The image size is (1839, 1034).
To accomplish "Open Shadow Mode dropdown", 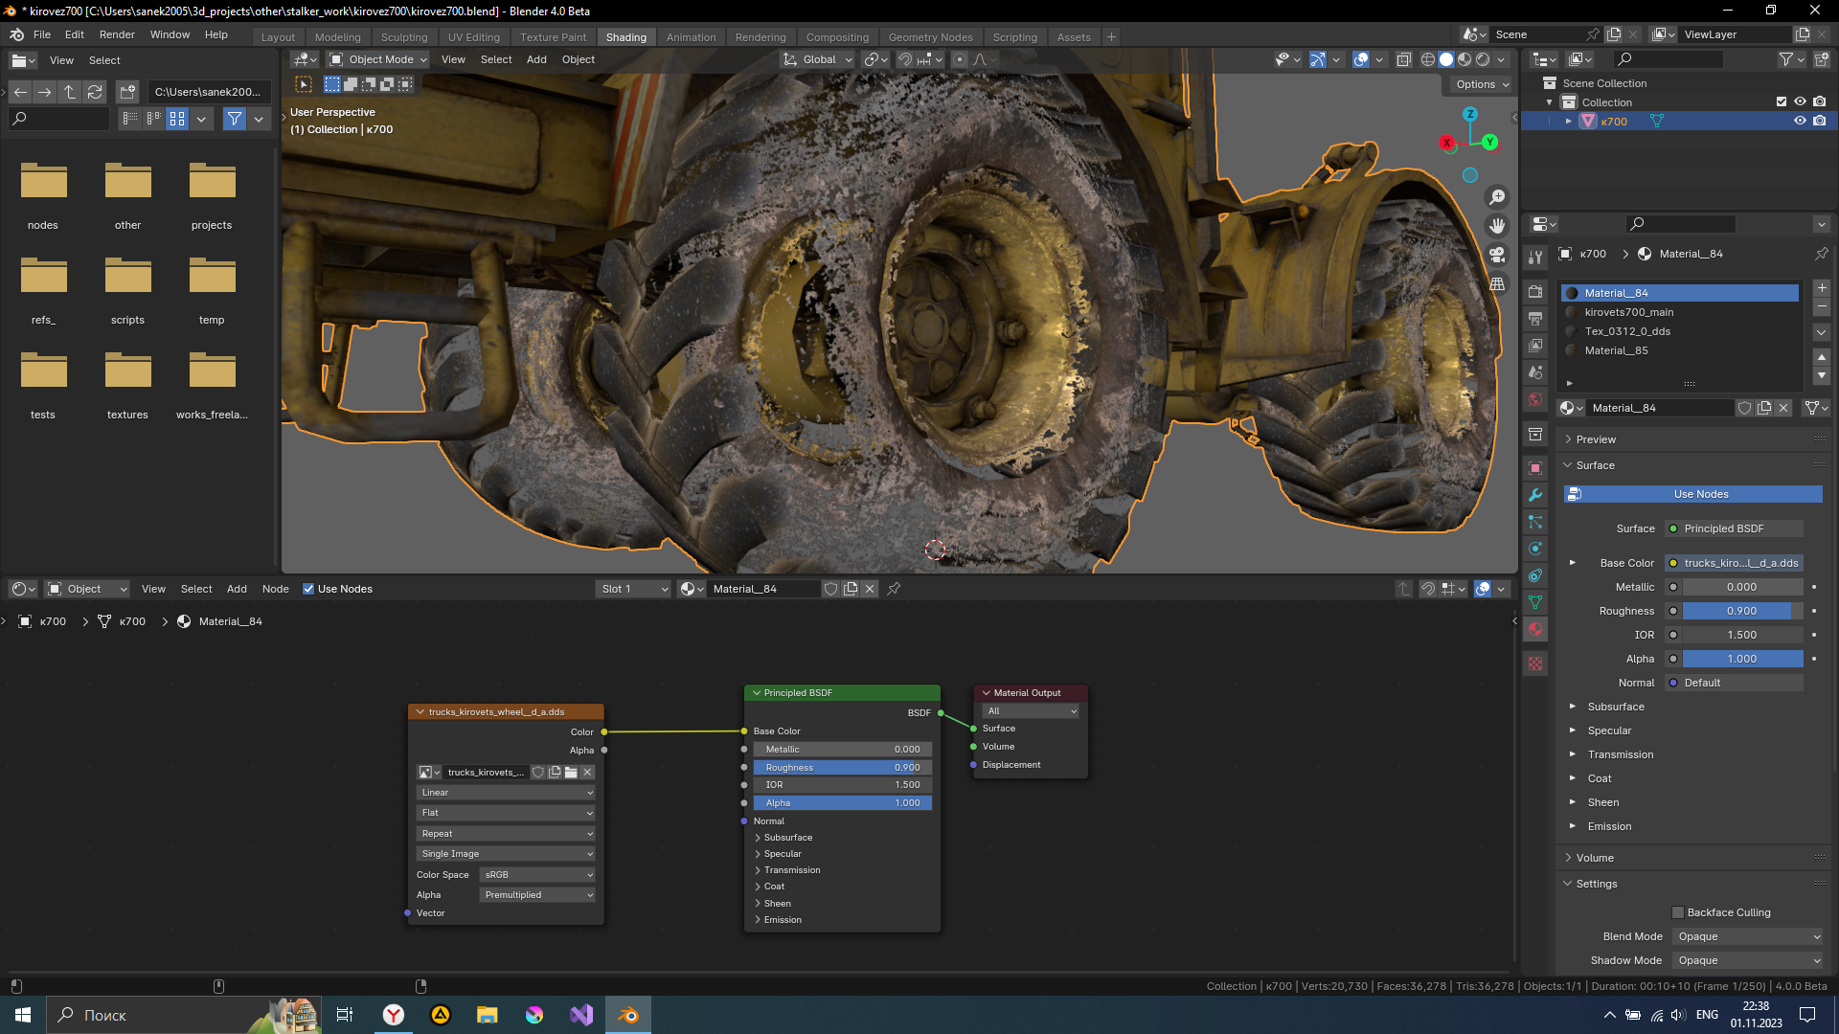I will [1749, 960].
